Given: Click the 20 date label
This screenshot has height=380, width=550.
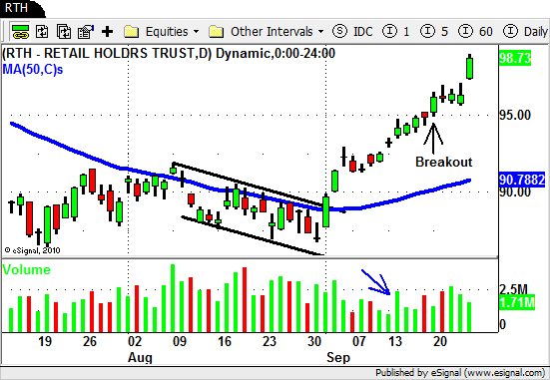Looking at the screenshot, I should coord(440,341).
